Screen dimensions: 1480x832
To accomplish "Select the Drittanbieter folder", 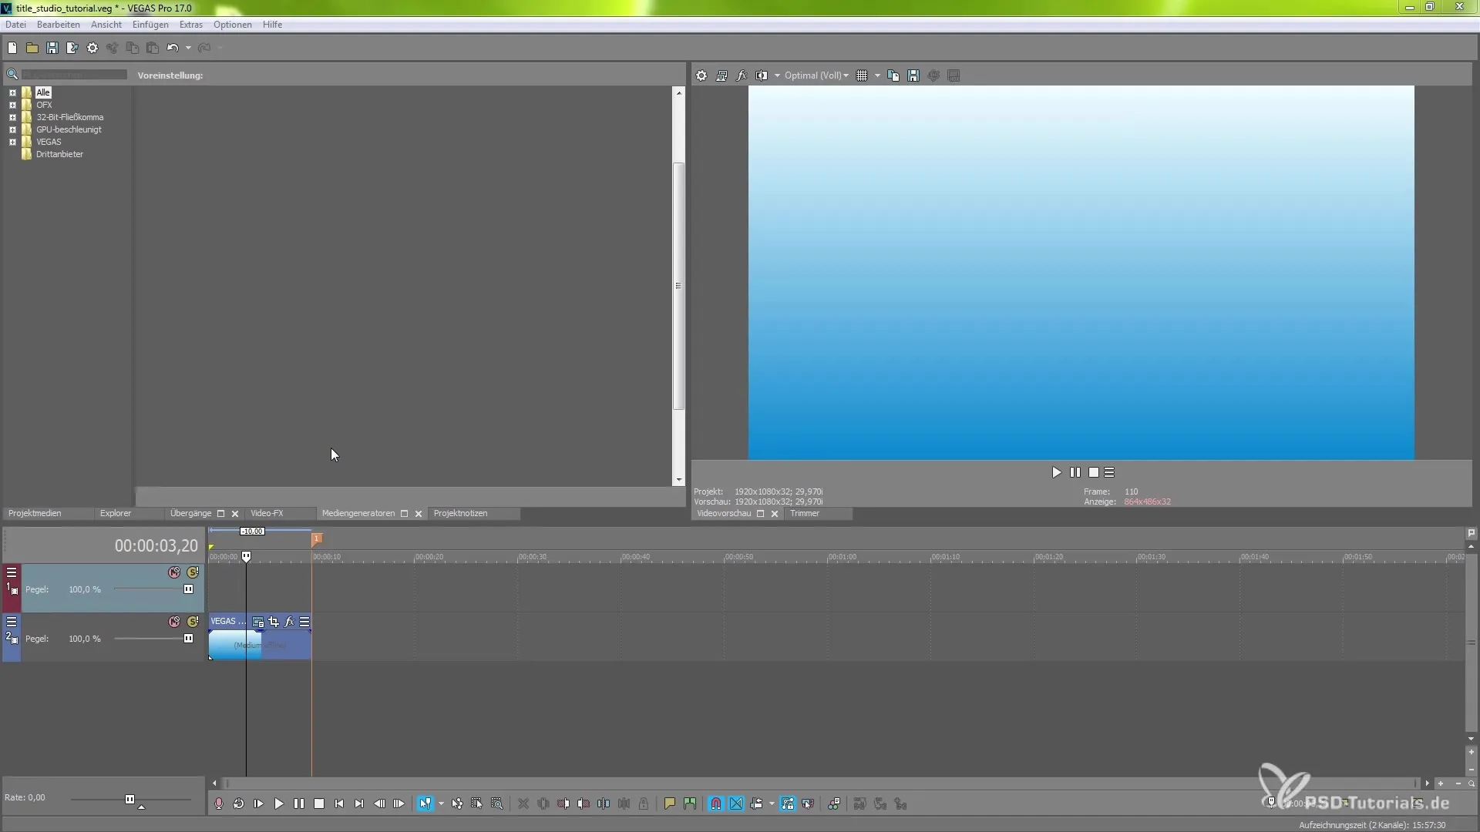I will 59,154.
